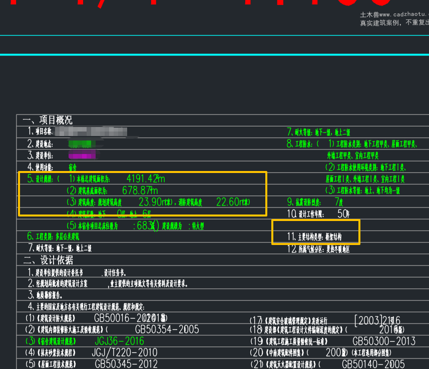Select the 3、地质勘察报告 line
Image resolution: width=429 pixels, height=369 pixels.
coord(45,295)
